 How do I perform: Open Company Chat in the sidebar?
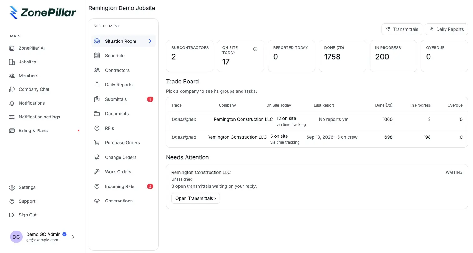[x=34, y=89]
